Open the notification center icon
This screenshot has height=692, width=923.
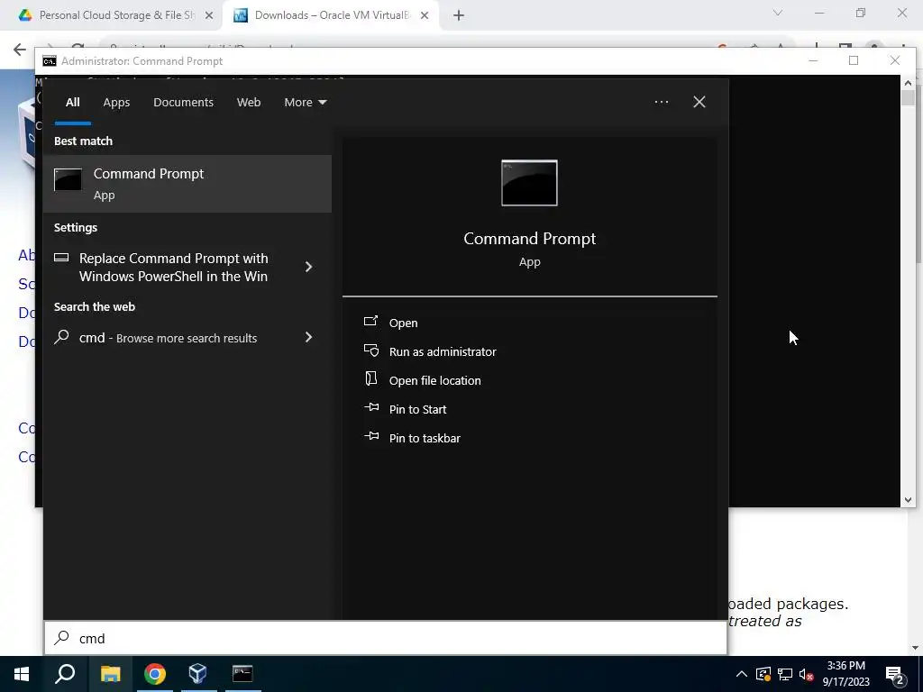[895, 675]
